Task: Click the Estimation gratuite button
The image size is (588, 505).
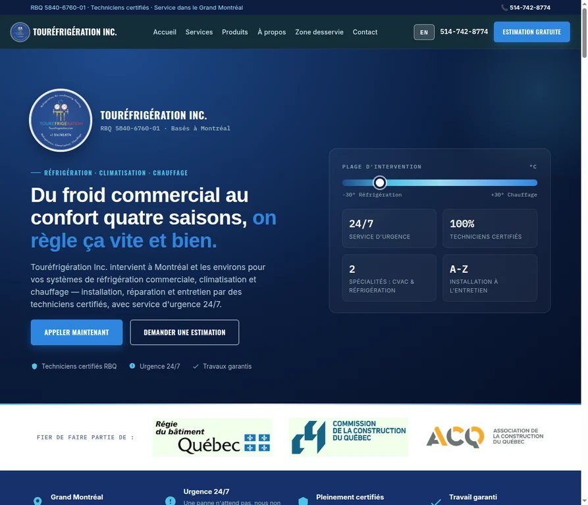Action: point(532,32)
